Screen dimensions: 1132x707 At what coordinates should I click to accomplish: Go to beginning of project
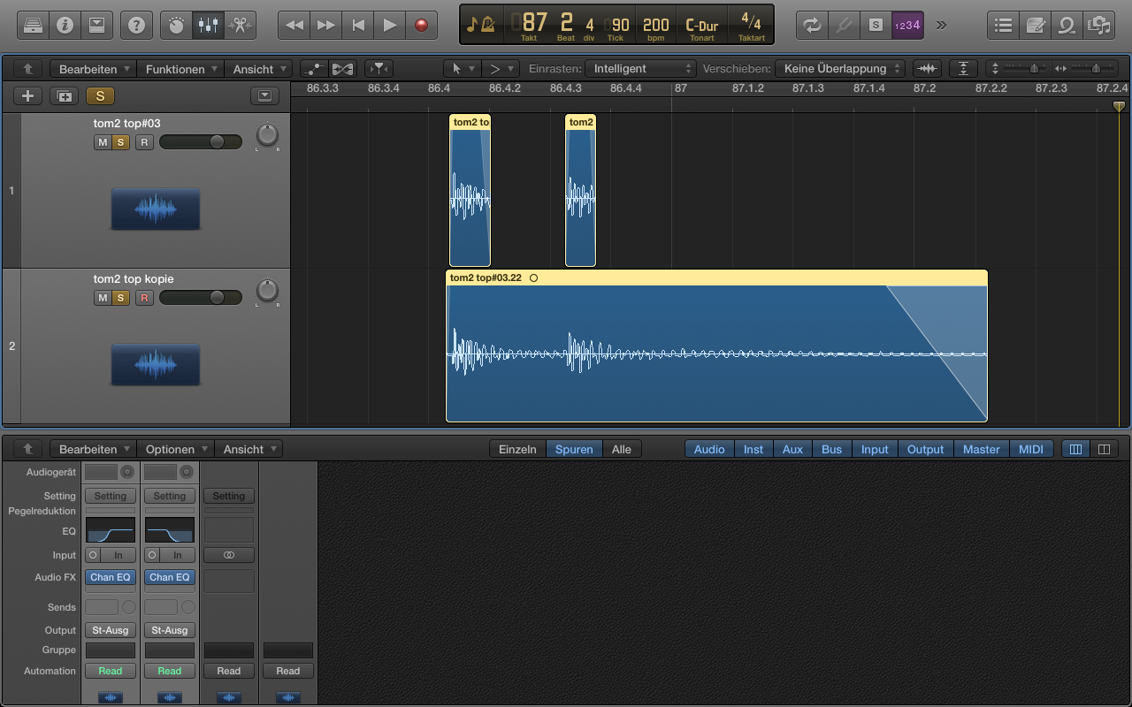click(x=358, y=25)
